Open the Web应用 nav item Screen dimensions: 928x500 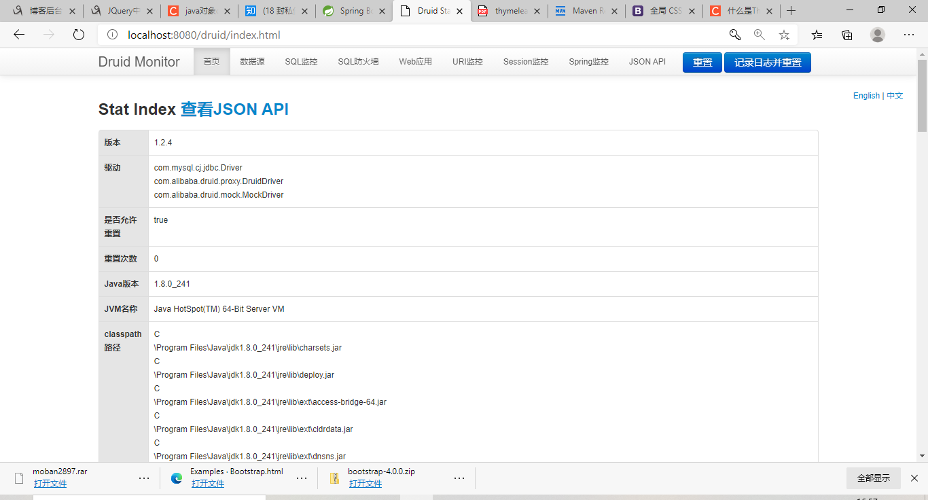(415, 62)
